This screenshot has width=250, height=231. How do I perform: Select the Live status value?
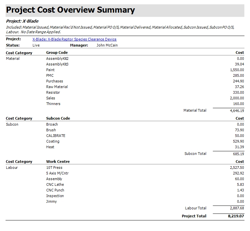tap(36, 45)
